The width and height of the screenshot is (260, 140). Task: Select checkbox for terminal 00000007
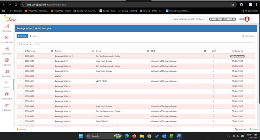[x=20, y=61]
